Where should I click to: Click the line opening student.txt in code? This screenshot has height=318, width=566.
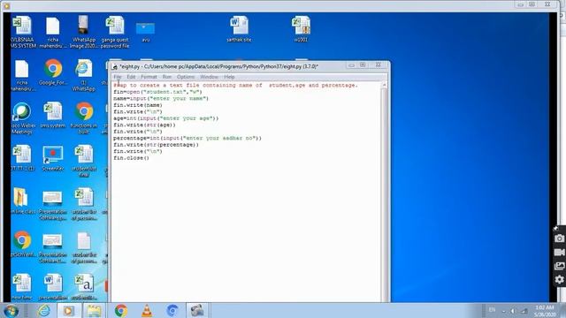click(x=157, y=92)
